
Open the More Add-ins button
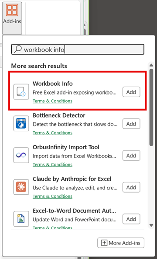pos(121,243)
